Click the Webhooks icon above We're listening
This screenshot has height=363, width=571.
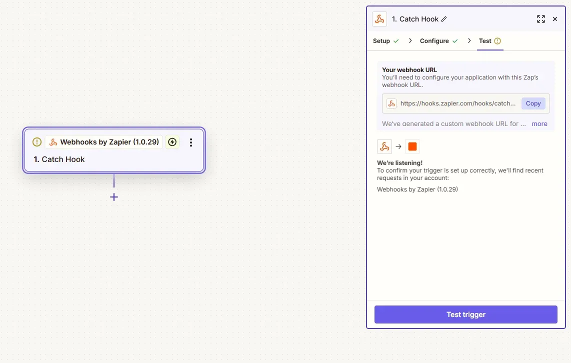click(x=384, y=146)
